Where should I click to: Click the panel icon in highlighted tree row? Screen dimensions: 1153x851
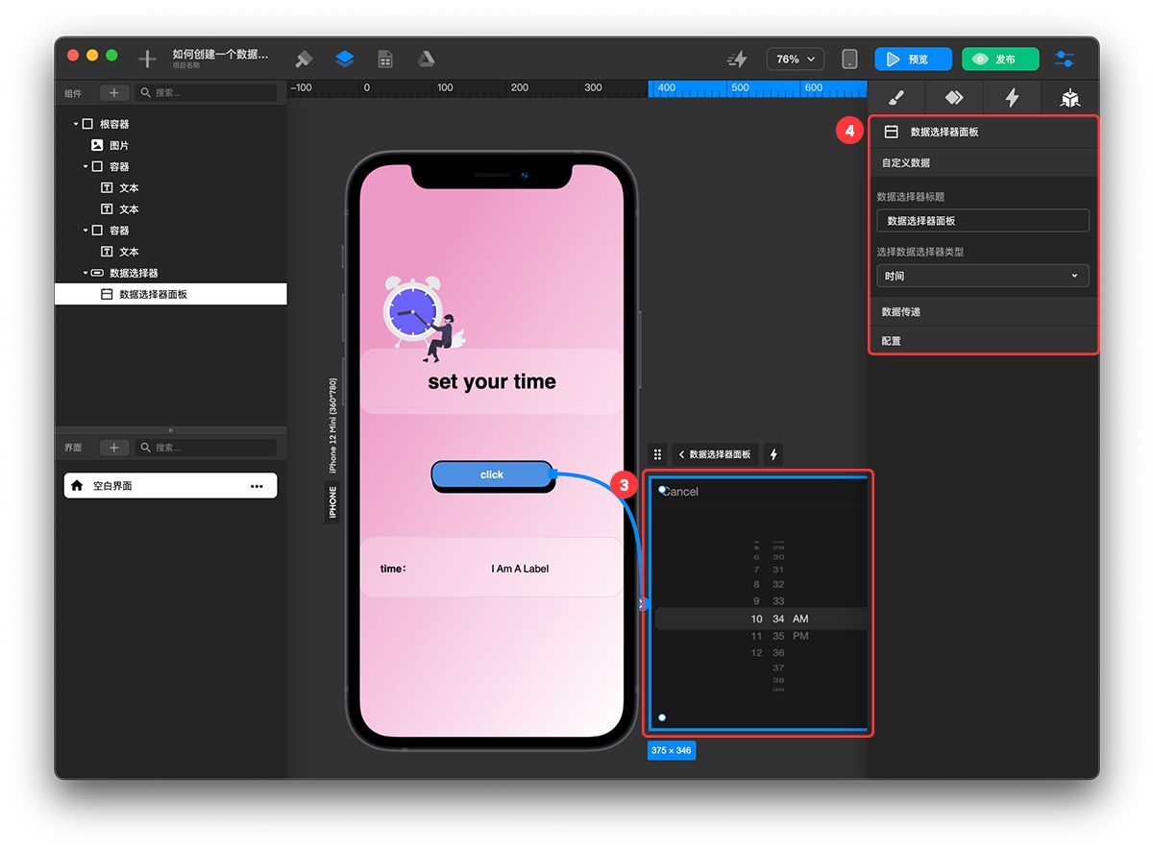pyautogui.click(x=107, y=294)
